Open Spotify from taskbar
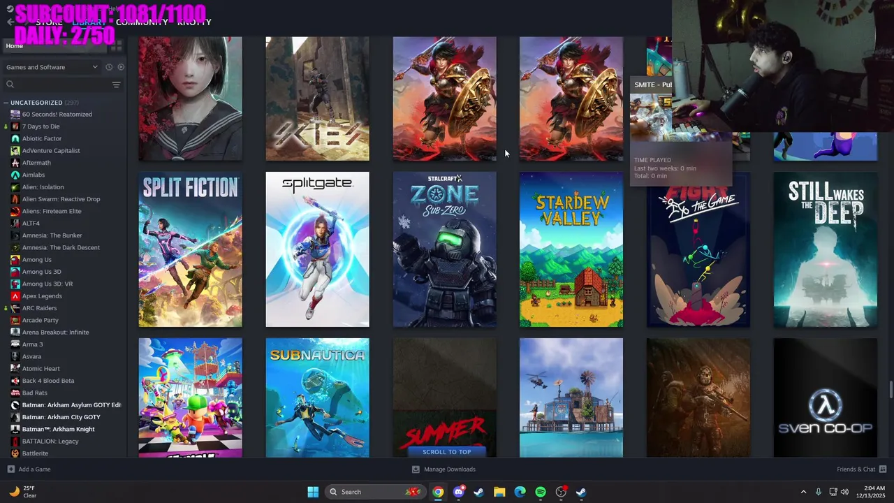This screenshot has height=503, width=894. tap(541, 492)
